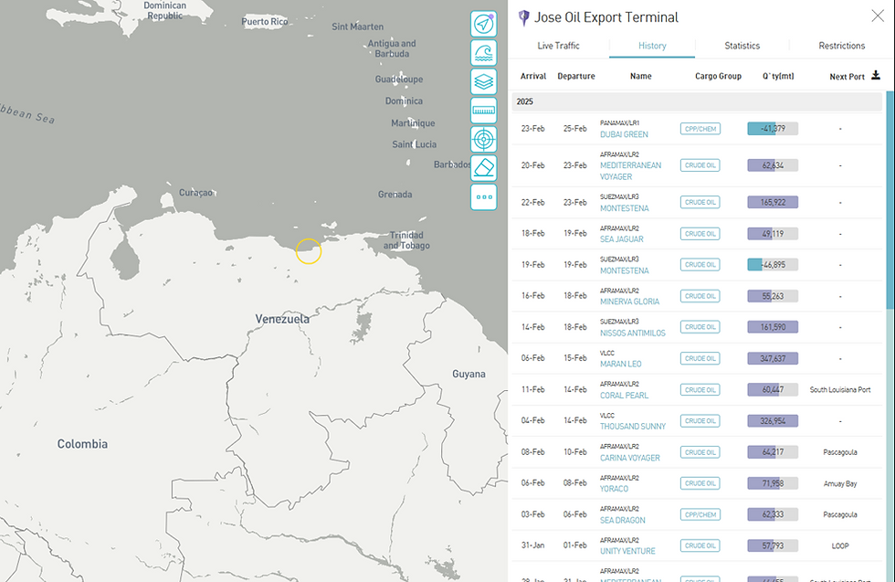Click the target centering tool icon
The width and height of the screenshot is (895, 582).
click(483, 138)
